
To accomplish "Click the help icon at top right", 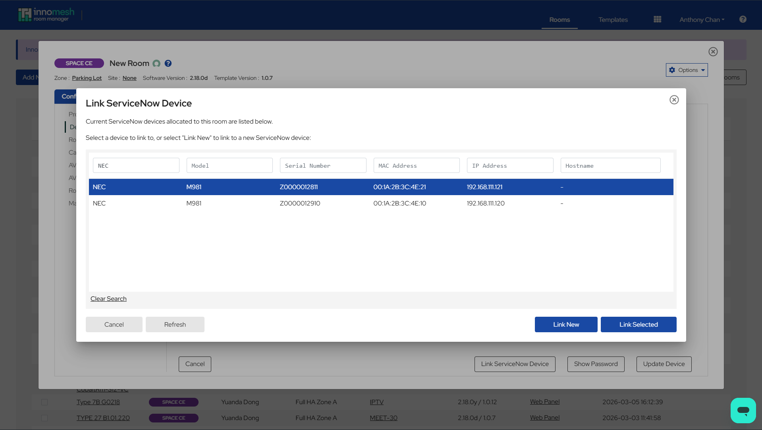I will pyautogui.click(x=743, y=19).
